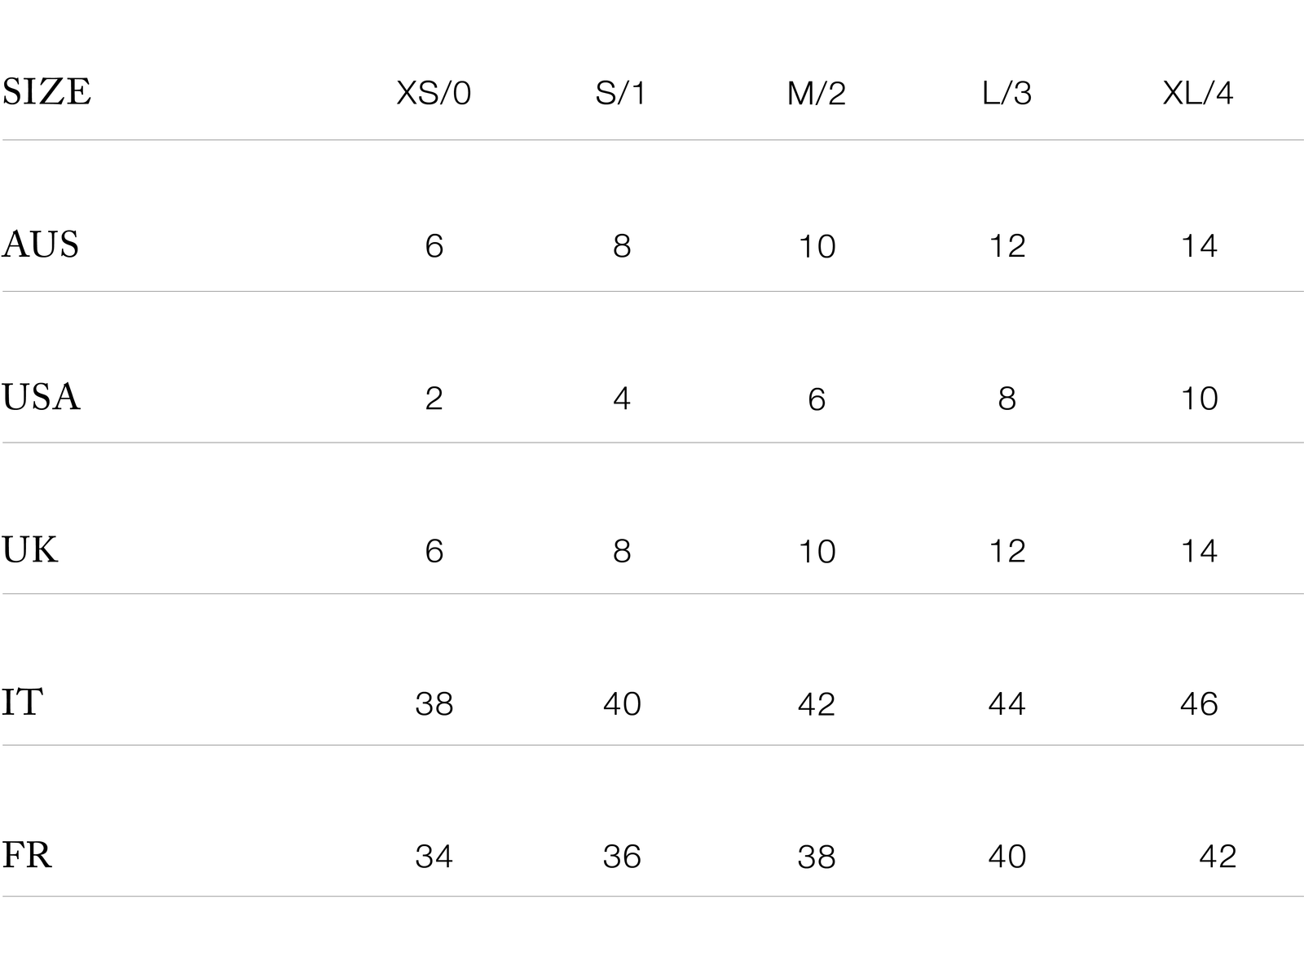The width and height of the screenshot is (1304, 974).
Task: Click the AUS row label
Action: 41,245
